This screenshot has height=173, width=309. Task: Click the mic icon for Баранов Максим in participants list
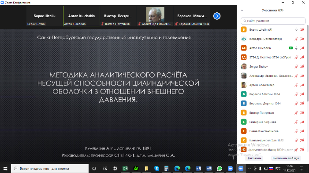click(x=296, y=94)
